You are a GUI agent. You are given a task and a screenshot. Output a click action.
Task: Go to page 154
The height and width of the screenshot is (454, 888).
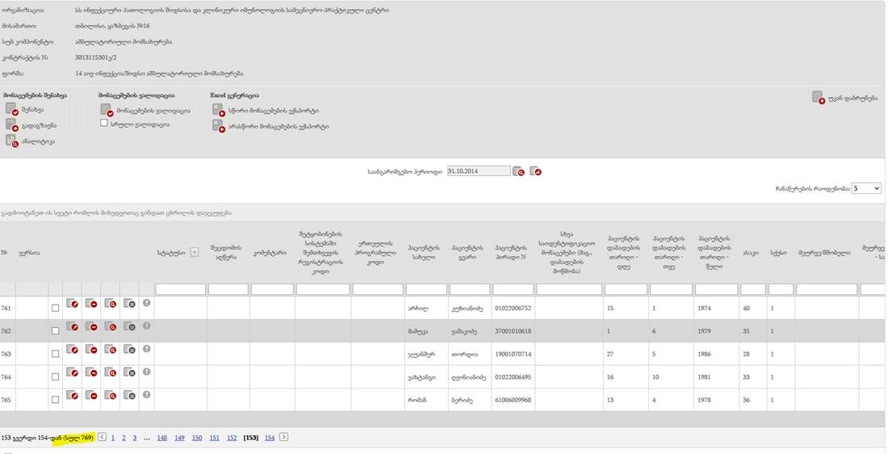(x=270, y=438)
